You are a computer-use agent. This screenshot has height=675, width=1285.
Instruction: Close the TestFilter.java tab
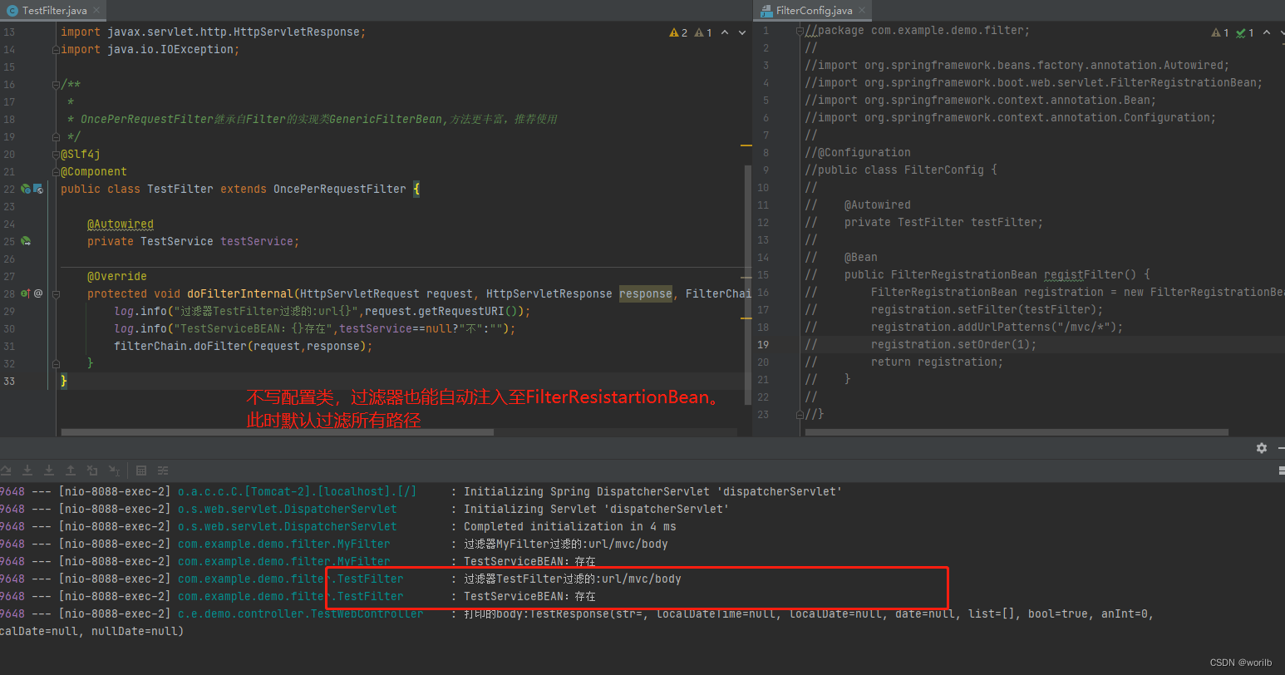96,11
